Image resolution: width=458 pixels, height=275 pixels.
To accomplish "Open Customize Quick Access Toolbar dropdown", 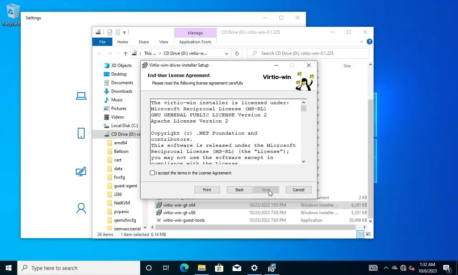I will 124,32.
